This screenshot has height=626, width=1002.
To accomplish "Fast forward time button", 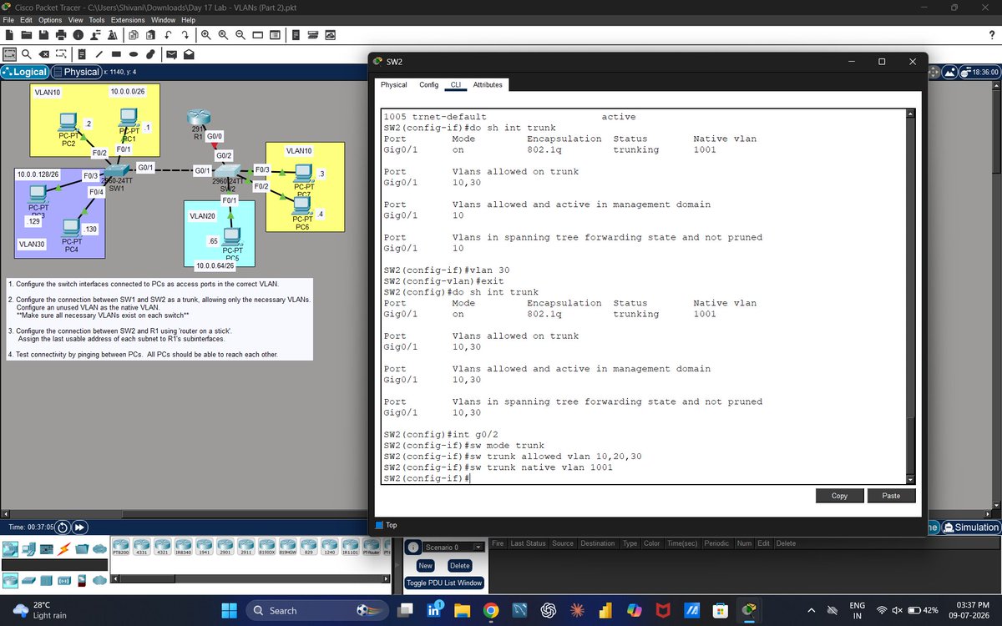I will (x=80, y=527).
